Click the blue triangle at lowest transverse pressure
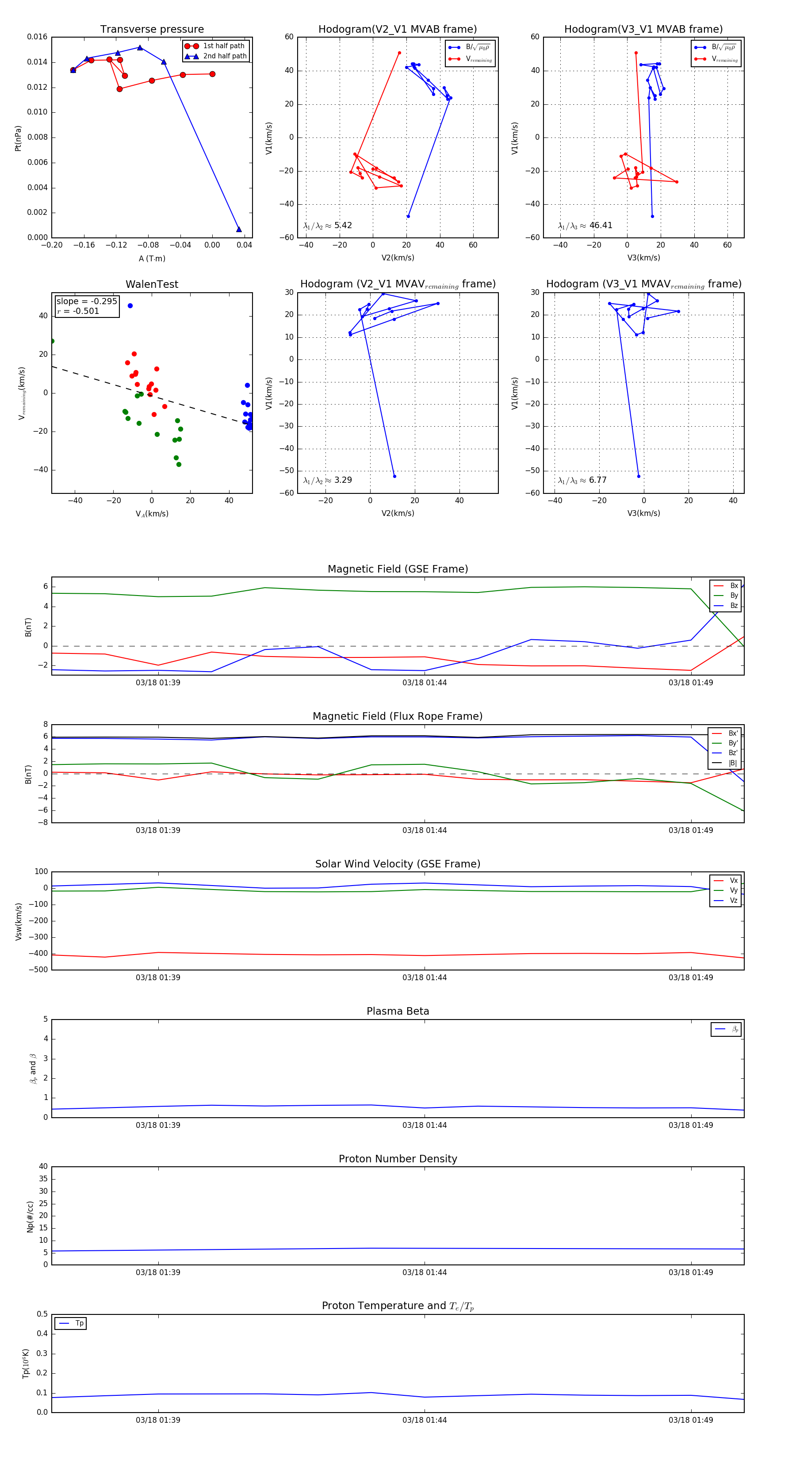The width and height of the screenshot is (796, 1459). click(x=238, y=229)
